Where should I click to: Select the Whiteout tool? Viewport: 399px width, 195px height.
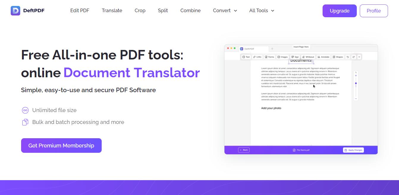[308, 56]
